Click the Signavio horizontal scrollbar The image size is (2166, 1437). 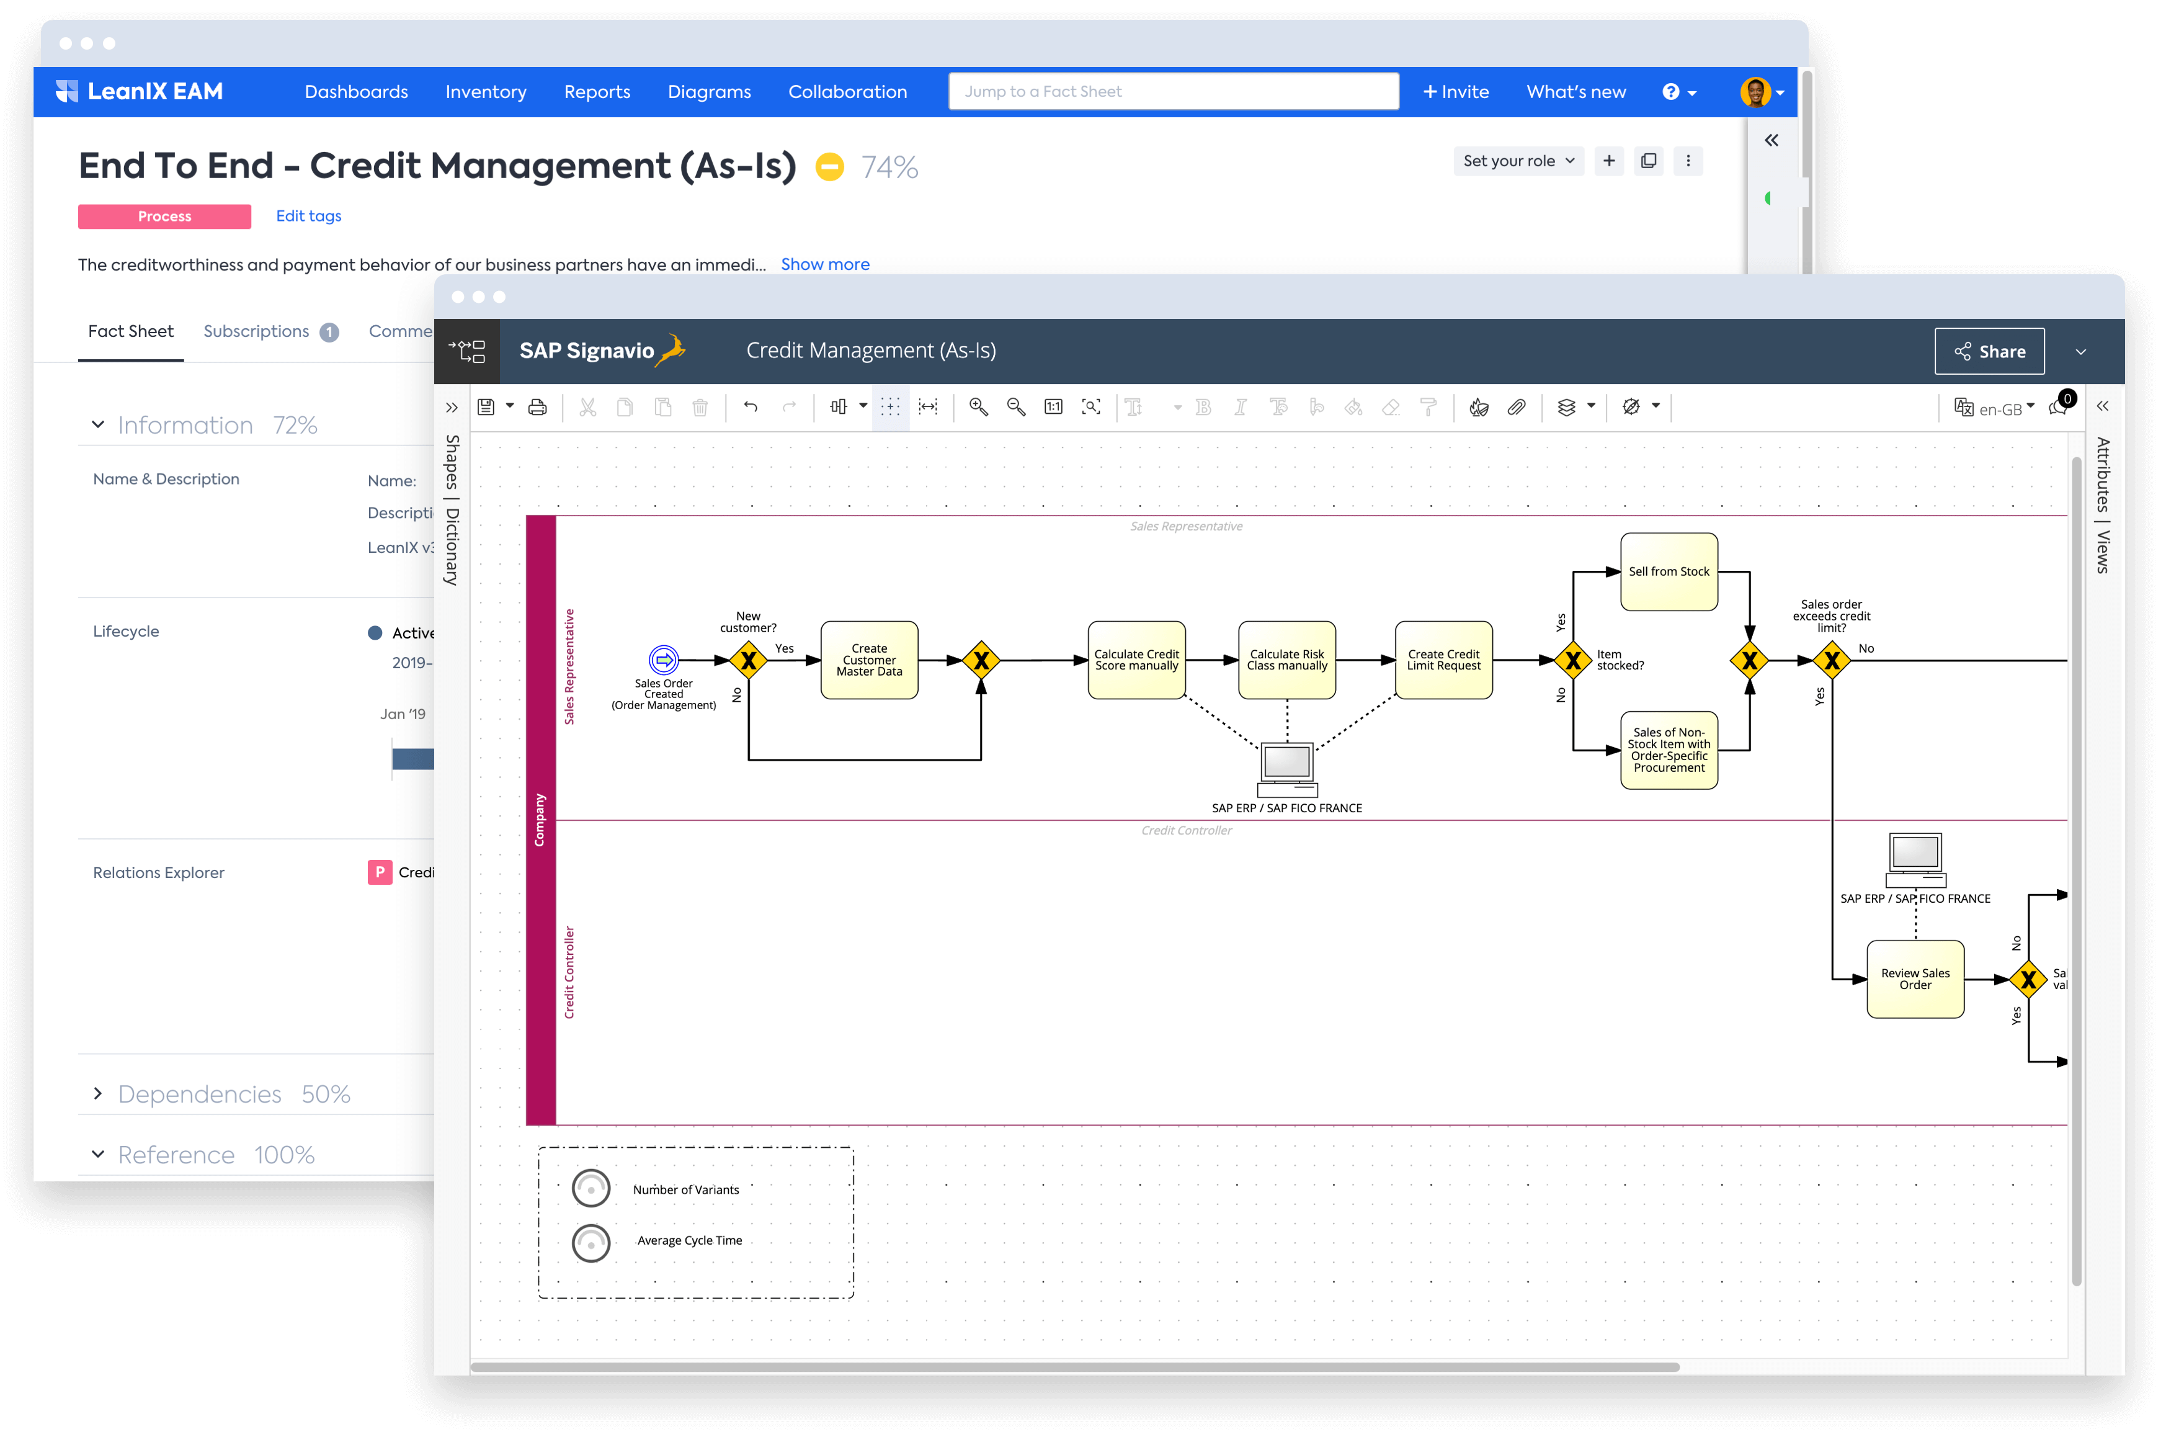coord(1075,1366)
